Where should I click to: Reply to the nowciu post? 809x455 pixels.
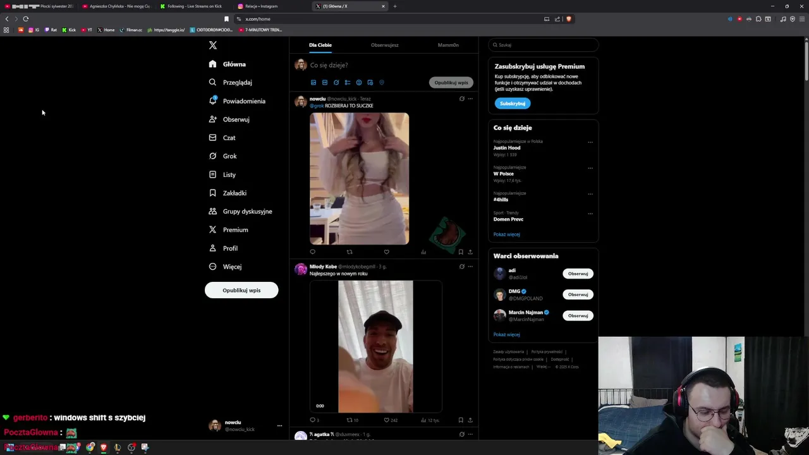(312, 252)
